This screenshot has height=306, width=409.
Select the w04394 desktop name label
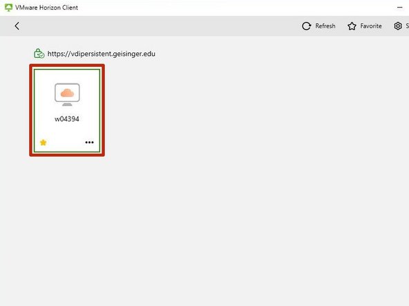pos(67,119)
